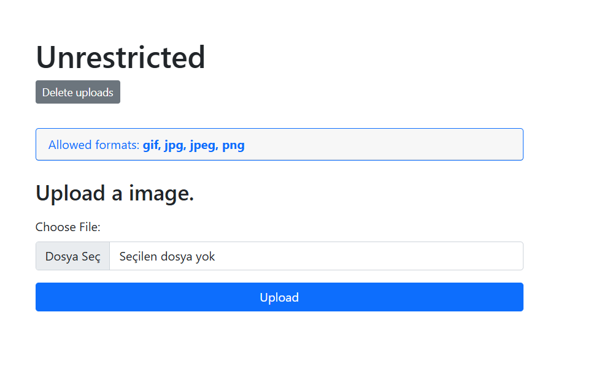Click the 'gif' format text

[152, 145]
